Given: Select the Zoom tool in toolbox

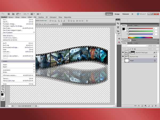Looking at the screenshot, I should pyautogui.click(x=3, y=90).
